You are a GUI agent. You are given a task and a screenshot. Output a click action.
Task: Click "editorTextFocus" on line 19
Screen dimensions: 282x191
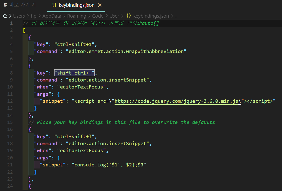click(81, 151)
